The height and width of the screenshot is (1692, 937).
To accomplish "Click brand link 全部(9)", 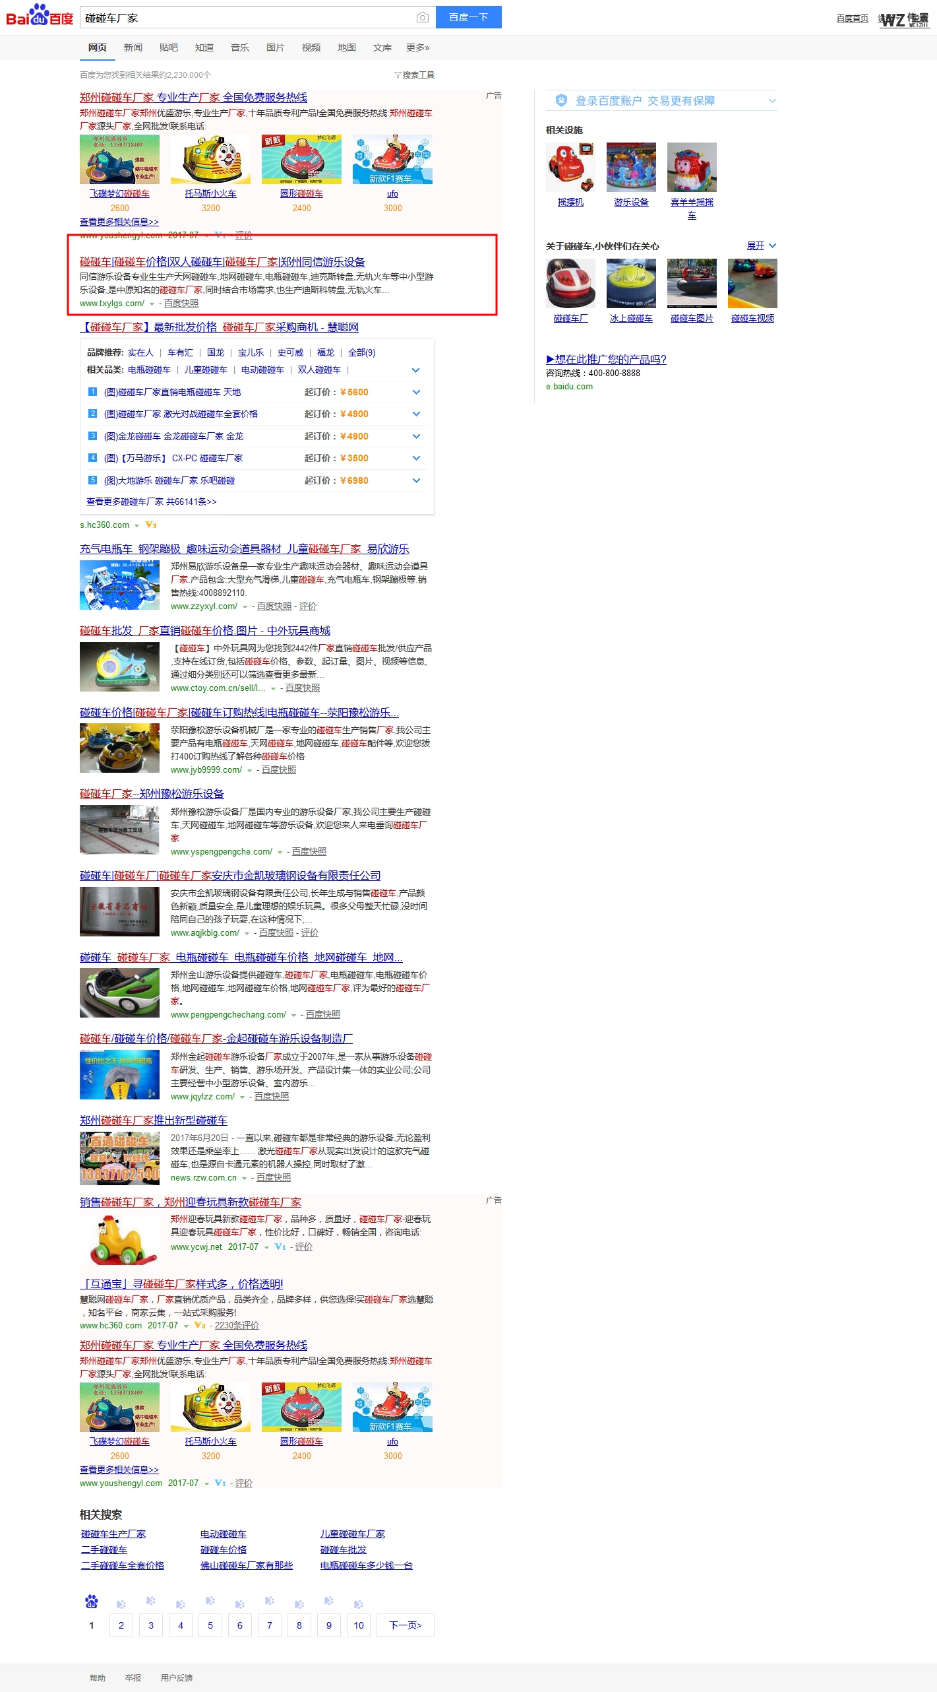I will point(362,352).
